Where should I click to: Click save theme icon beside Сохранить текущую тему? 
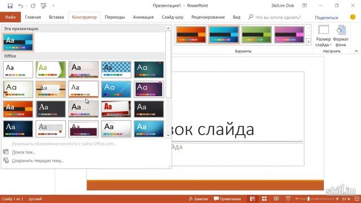pyautogui.click(x=6, y=160)
